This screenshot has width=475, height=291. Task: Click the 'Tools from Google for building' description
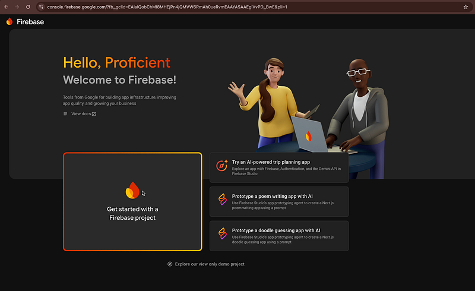[119, 100]
